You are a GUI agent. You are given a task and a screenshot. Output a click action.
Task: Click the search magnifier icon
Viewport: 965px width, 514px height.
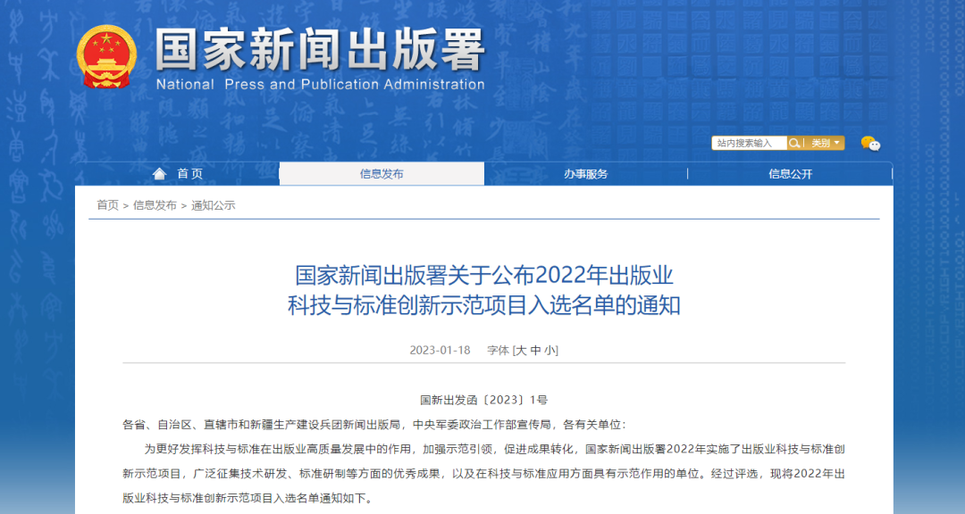click(794, 144)
